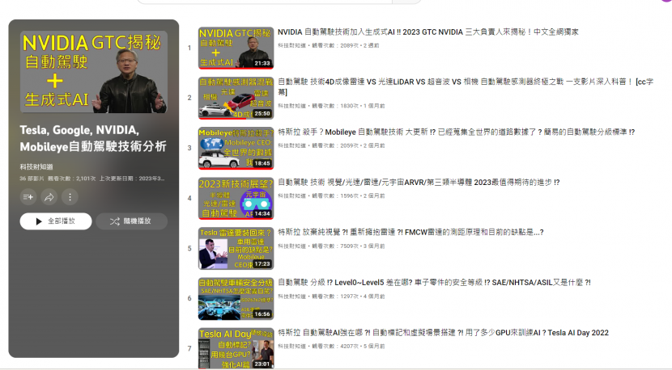The image size is (672, 370).
Task: Open video title 4D成像雷達 VS 光達LiDAR
Action: point(466,86)
